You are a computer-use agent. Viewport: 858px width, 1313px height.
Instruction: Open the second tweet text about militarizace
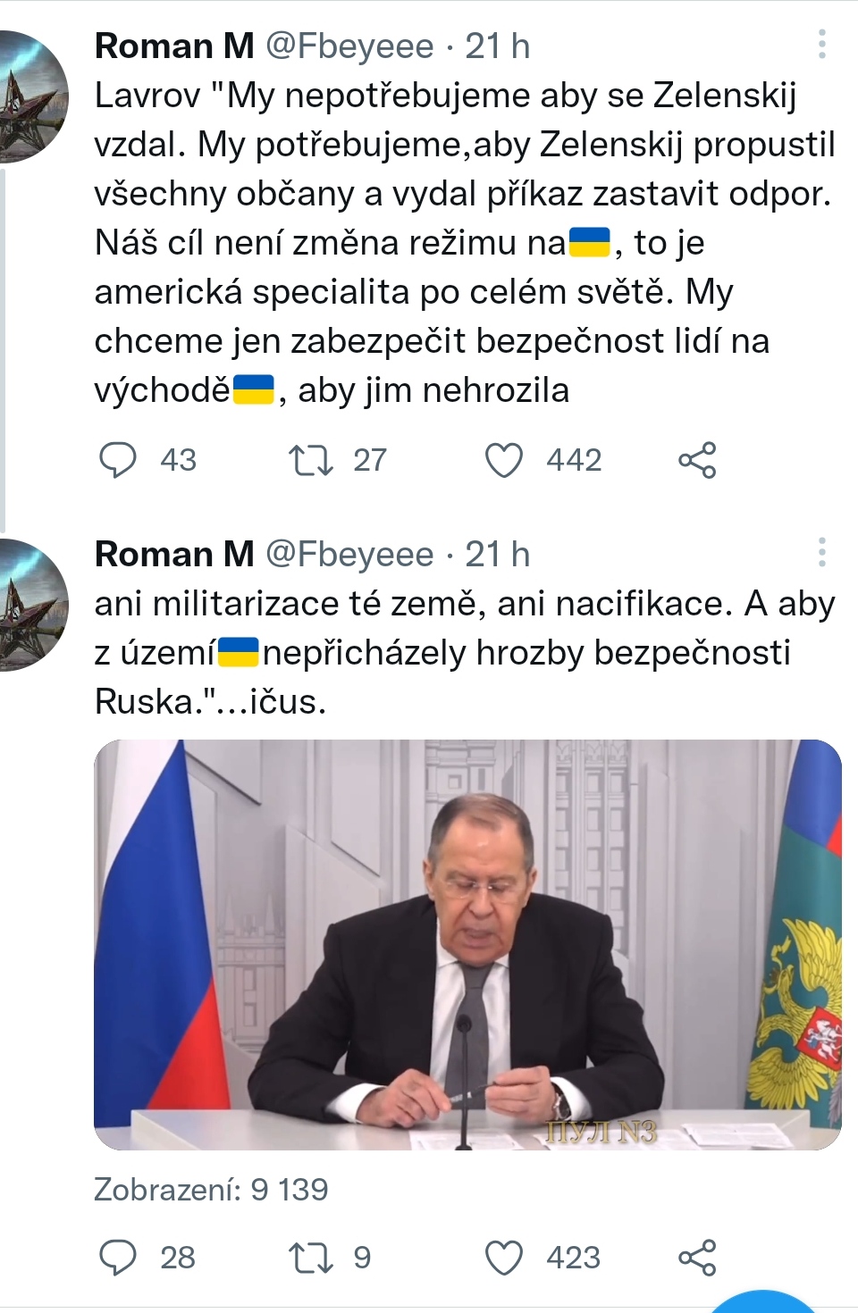(465, 653)
